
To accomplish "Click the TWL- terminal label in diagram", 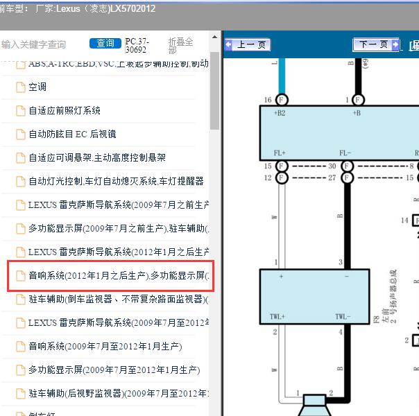I will pyautogui.click(x=343, y=317).
